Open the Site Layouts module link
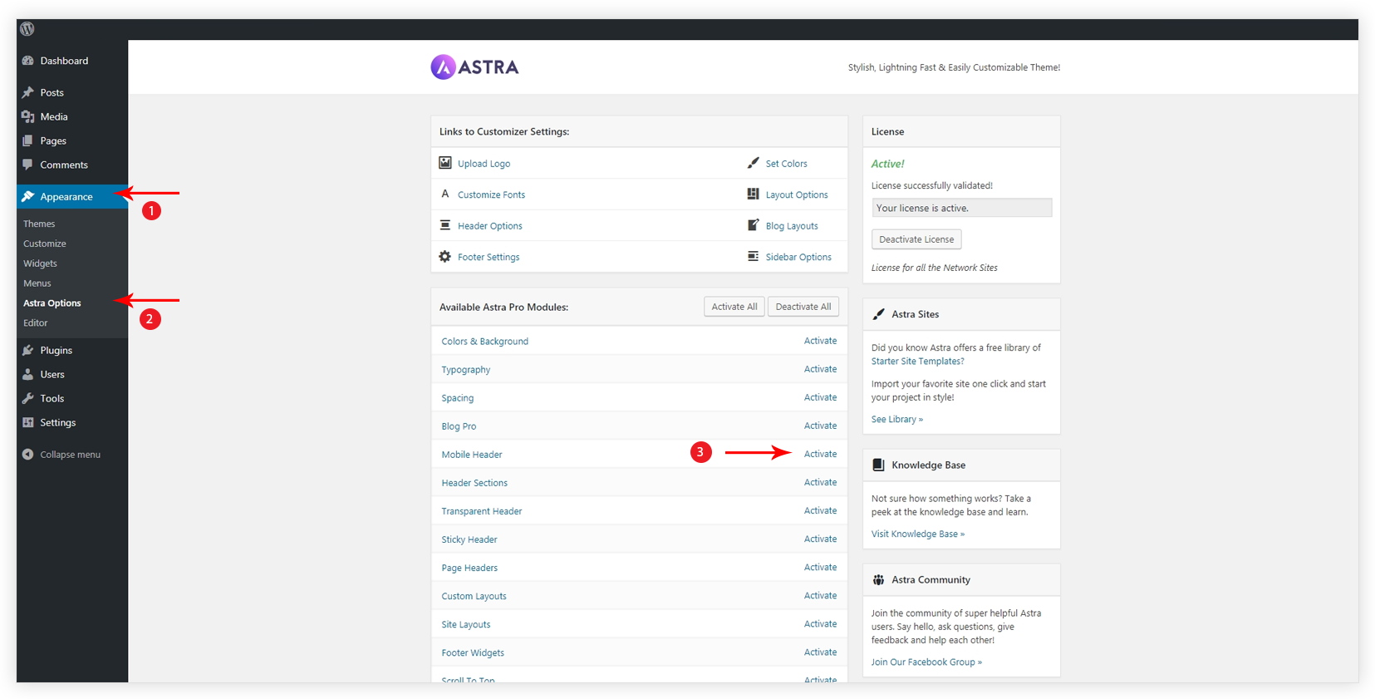Viewport: 1375px width, 699px height. pos(466,624)
